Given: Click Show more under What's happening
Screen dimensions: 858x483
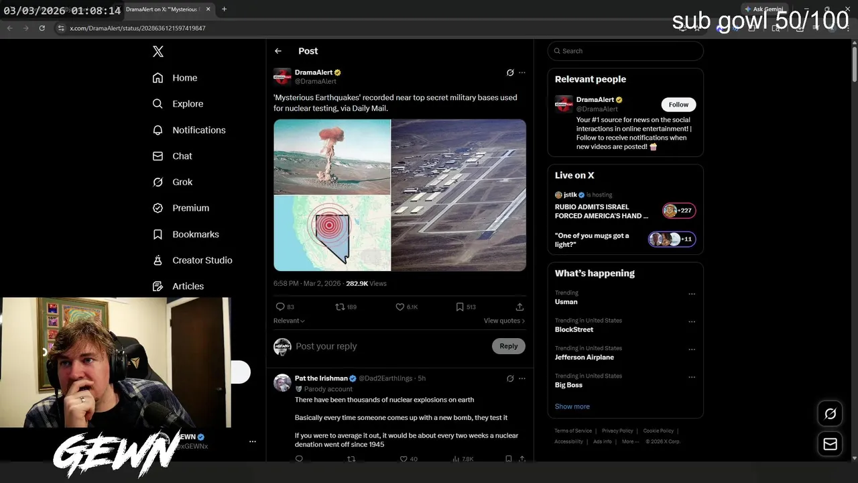Looking at the screenshot, I should click(x=572, y=407).
